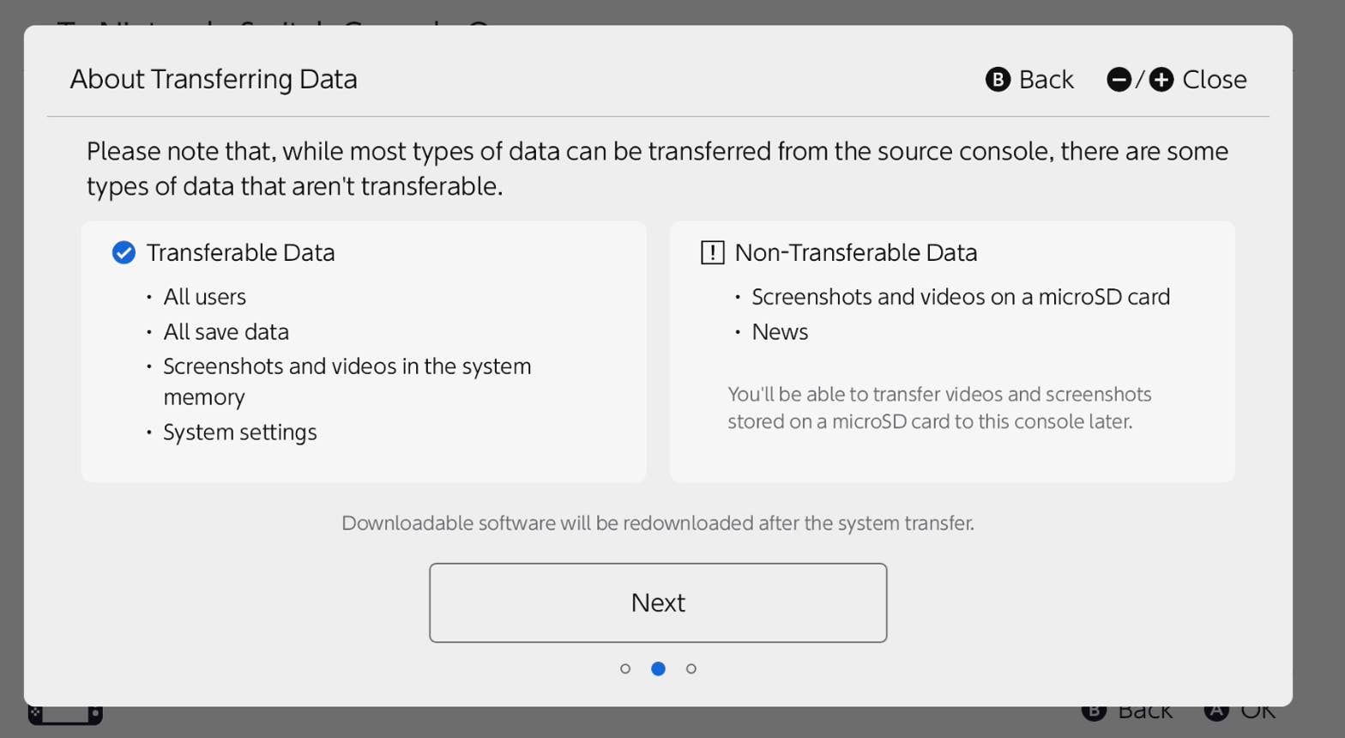Click the minus button icon in header
Viewport: 1345px width, 738px height.
1119,80
